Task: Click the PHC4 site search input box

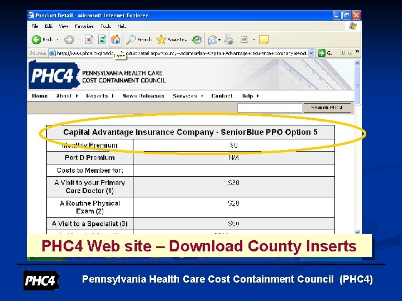Action: 270,108
